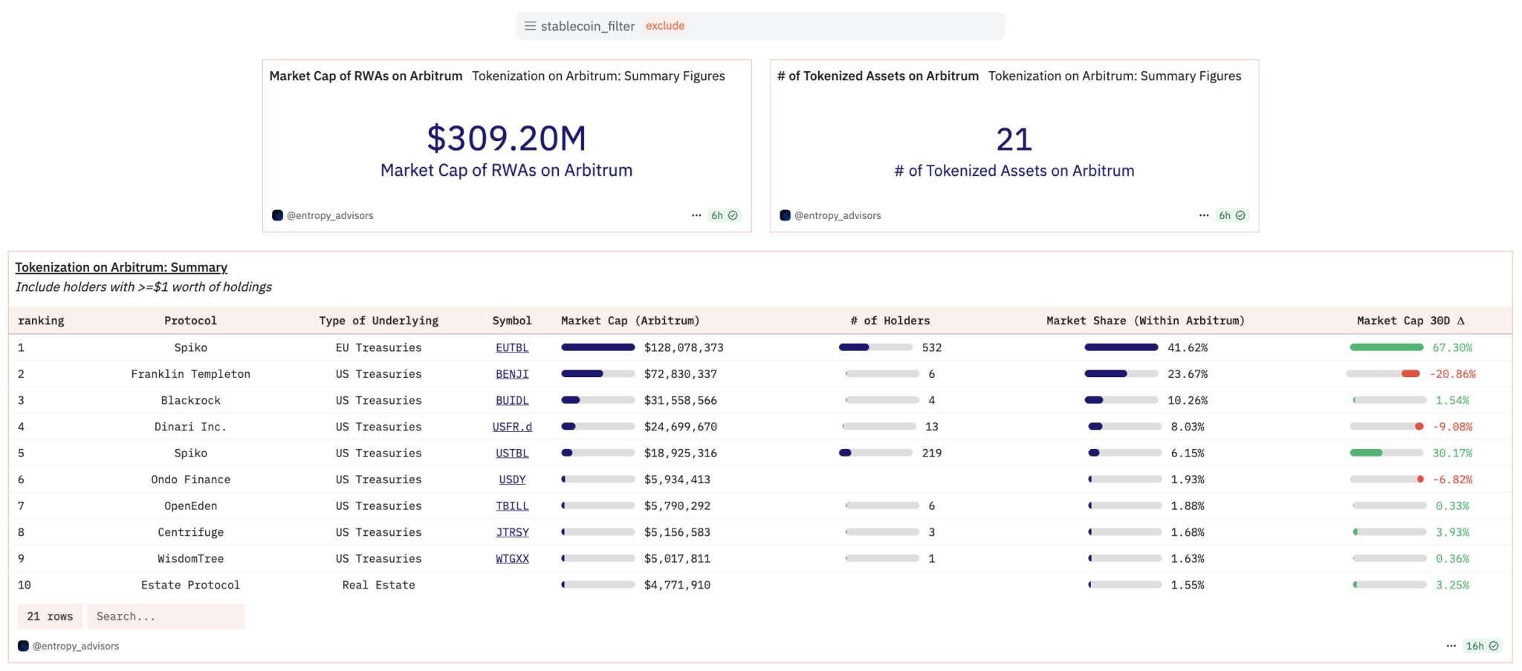Open the stablecoin_filter exclude parameter field
The height and width of the screenshot is (671, 1522).
tap(760, 26)
